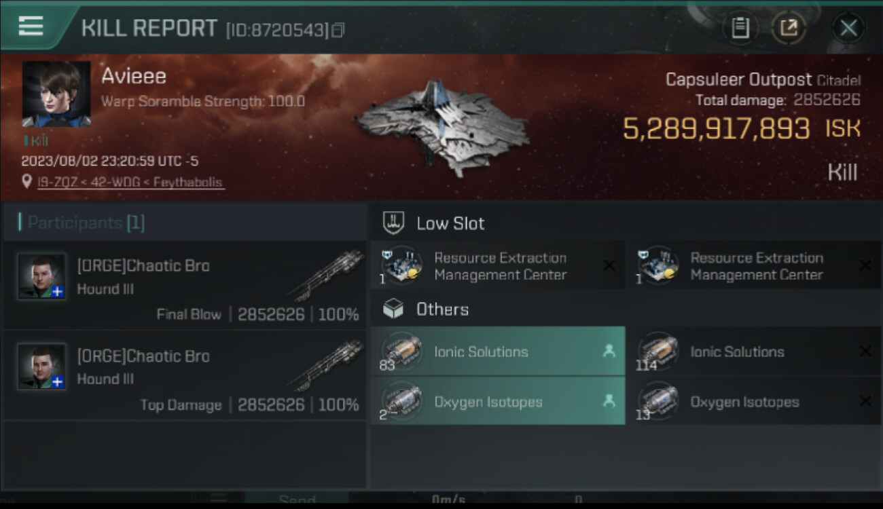Click the Capsuleer Outpost structure image
Screen dimensions: 883x509
coord(441,126)
